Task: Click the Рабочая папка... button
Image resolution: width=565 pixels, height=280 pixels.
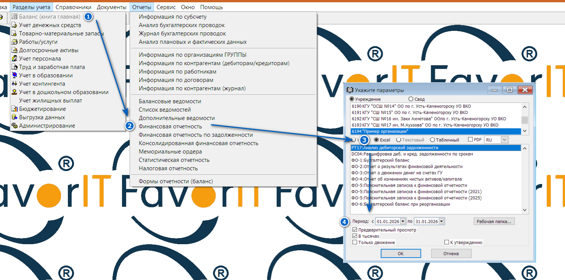Action: coord(494,221)
